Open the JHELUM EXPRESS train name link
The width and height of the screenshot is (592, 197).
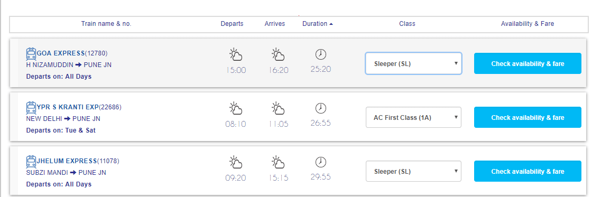tap(67, 161)
